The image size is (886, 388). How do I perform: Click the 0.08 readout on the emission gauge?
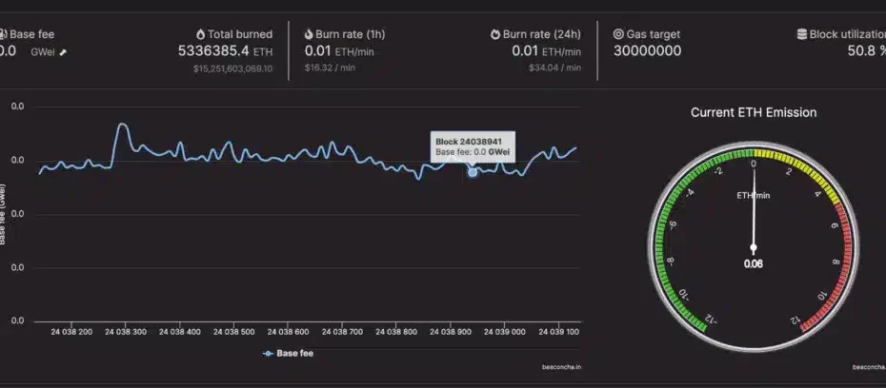pos(753,263)
